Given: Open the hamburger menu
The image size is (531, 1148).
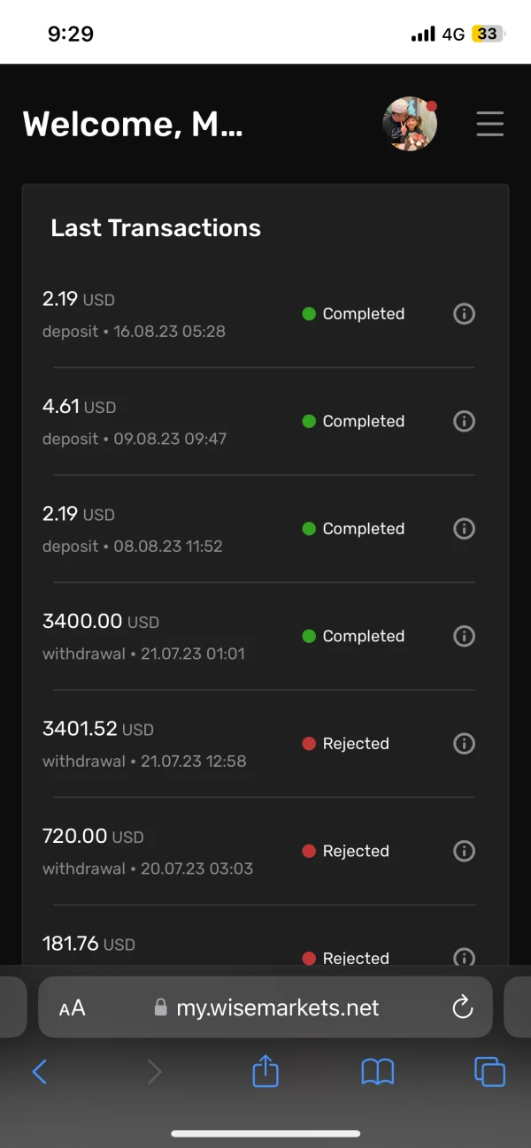Looking at the screenshot, I should [489, 124].
